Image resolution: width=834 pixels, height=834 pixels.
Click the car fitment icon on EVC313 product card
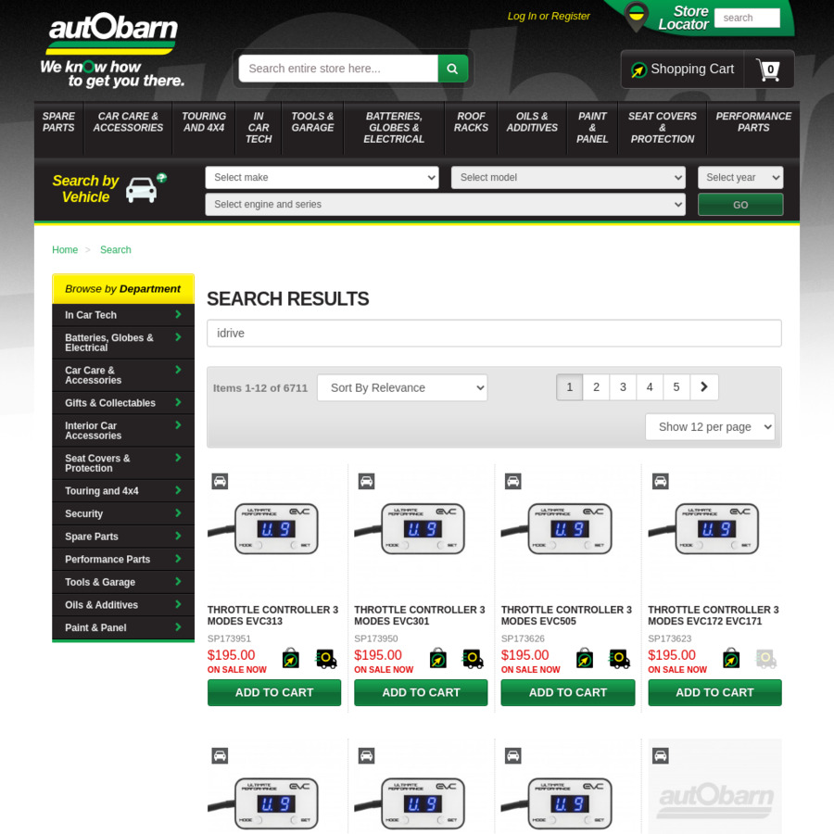pos(220,481)
